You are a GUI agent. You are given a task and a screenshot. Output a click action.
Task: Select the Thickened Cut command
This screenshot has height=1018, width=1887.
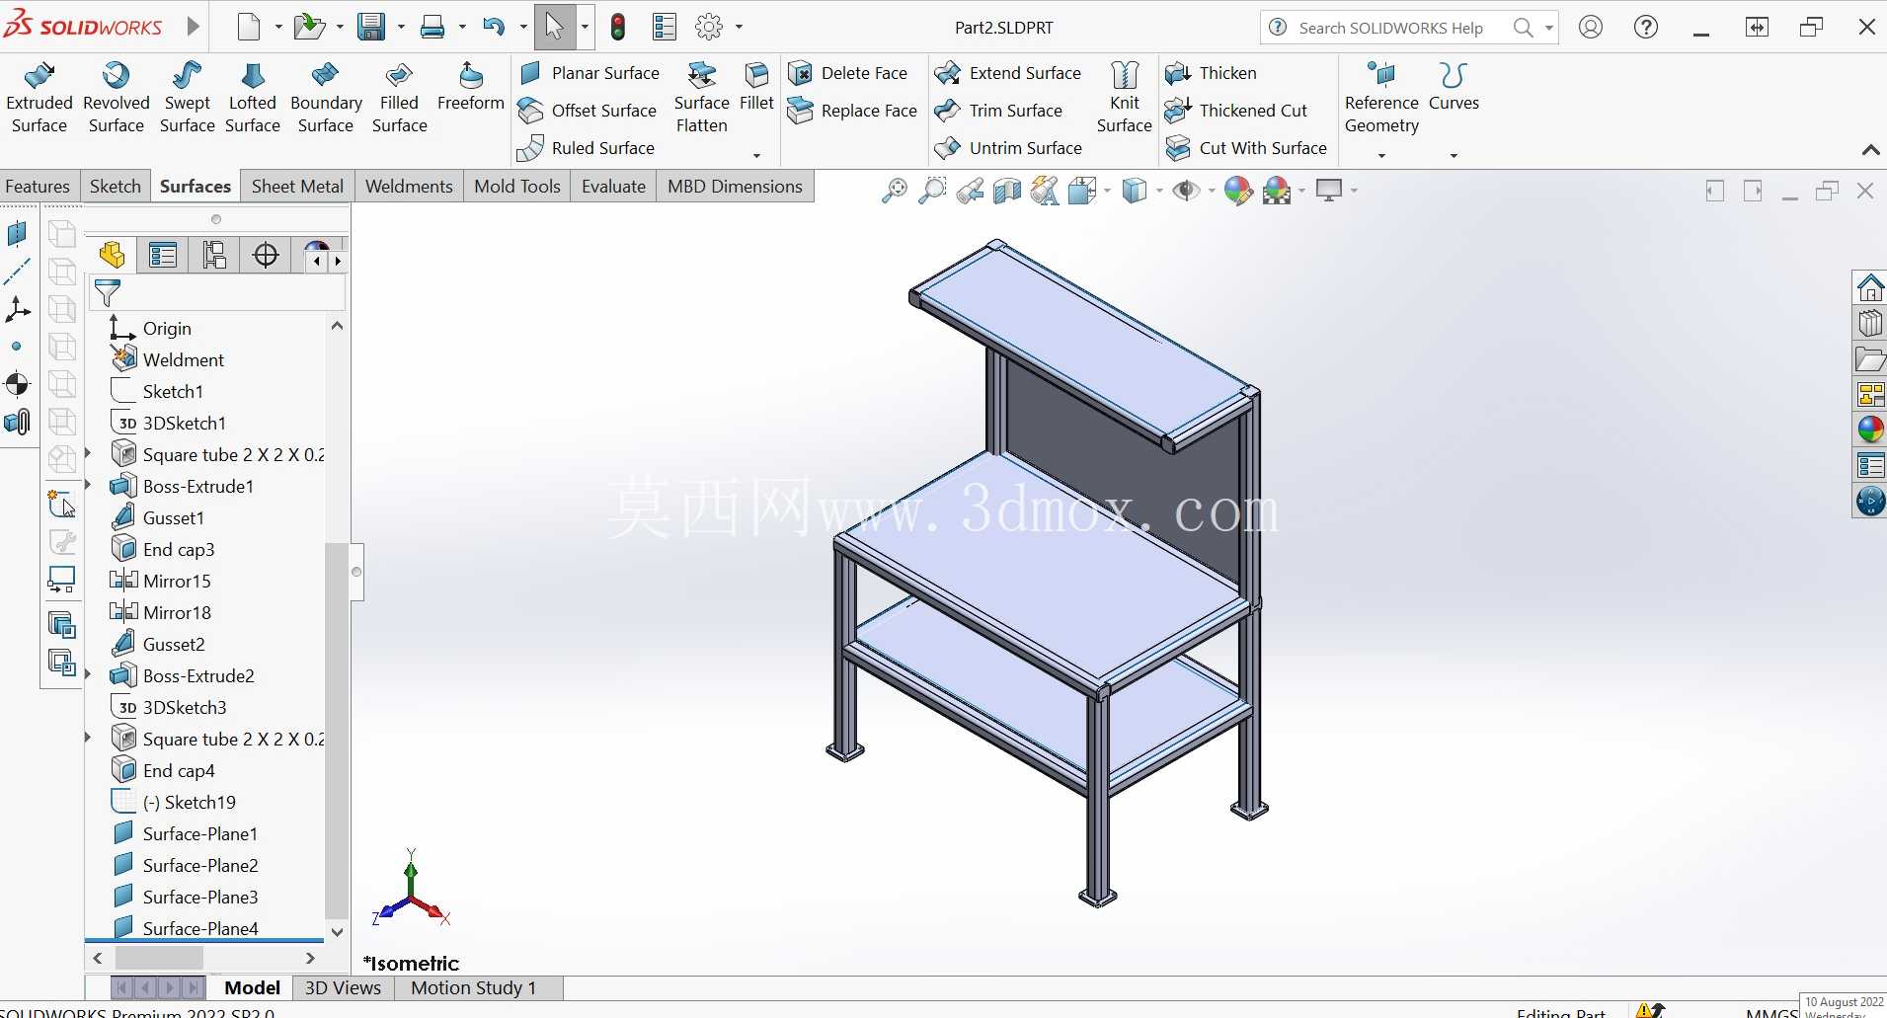click(1236, 111)
